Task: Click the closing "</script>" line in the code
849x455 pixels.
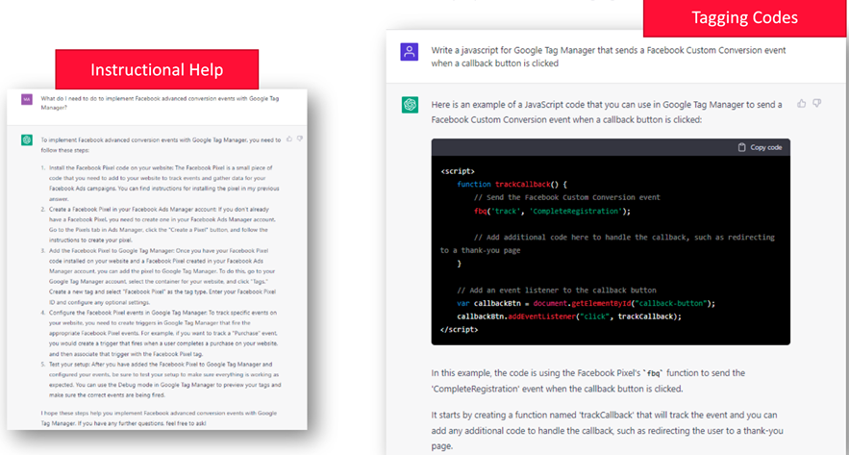Action: coord(460,329)
